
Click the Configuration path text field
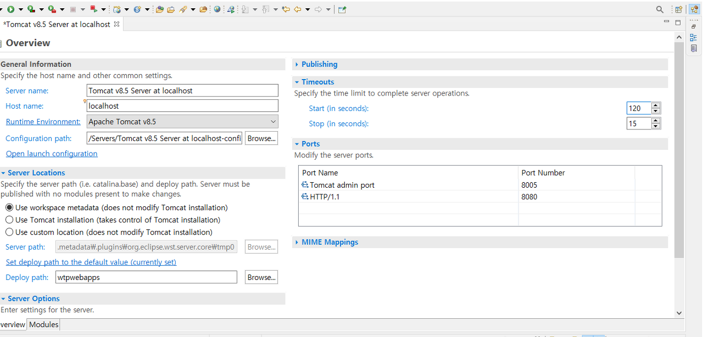point(164,138)
